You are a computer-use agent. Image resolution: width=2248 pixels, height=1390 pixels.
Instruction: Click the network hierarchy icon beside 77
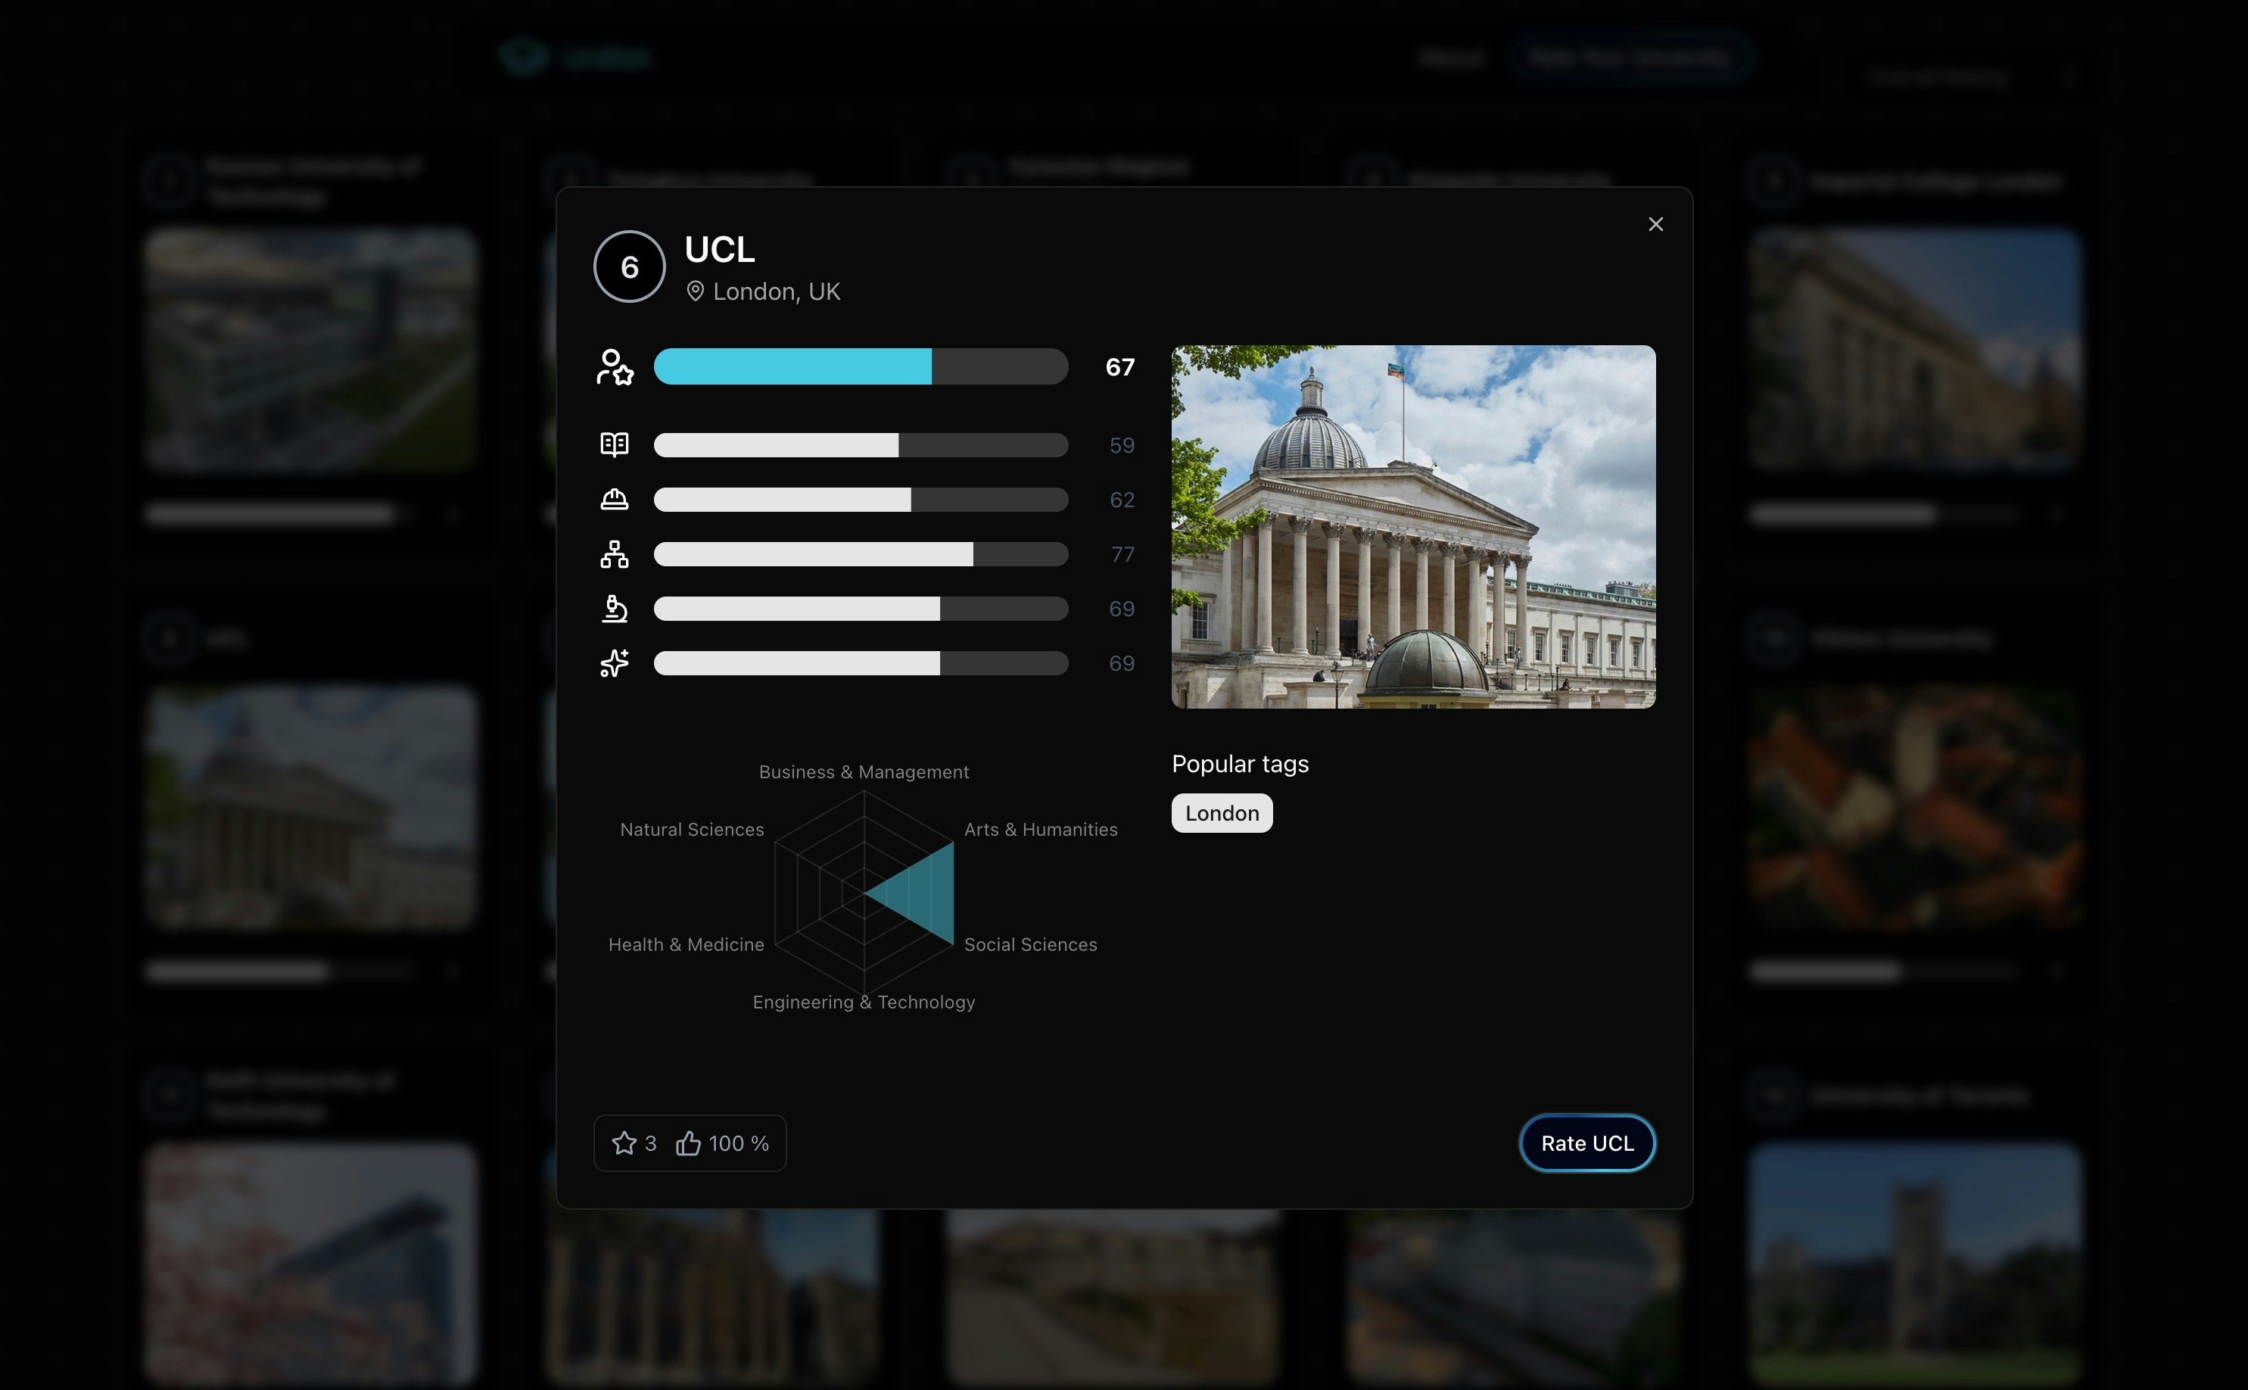(x=615, y=554)
